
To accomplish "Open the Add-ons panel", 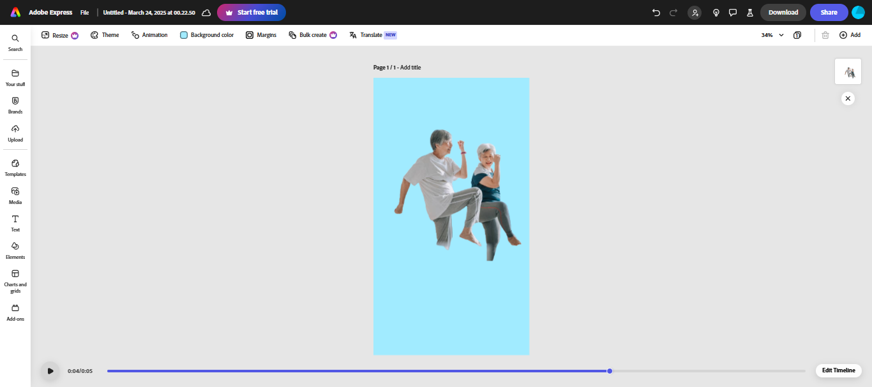I will point(15,312).
